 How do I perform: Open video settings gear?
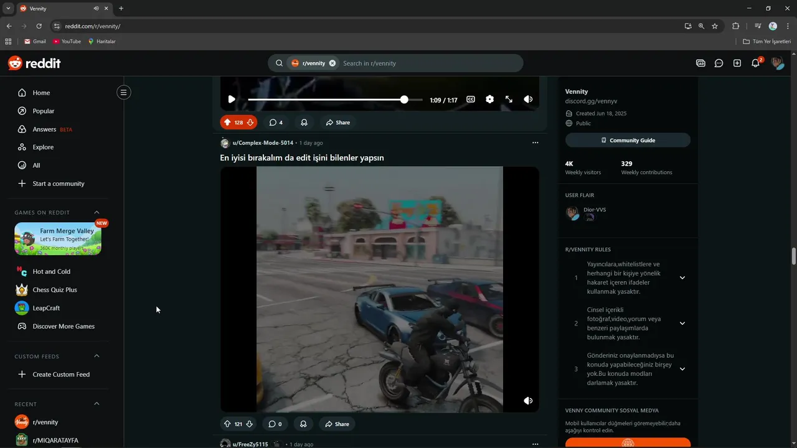coord(490,100)
